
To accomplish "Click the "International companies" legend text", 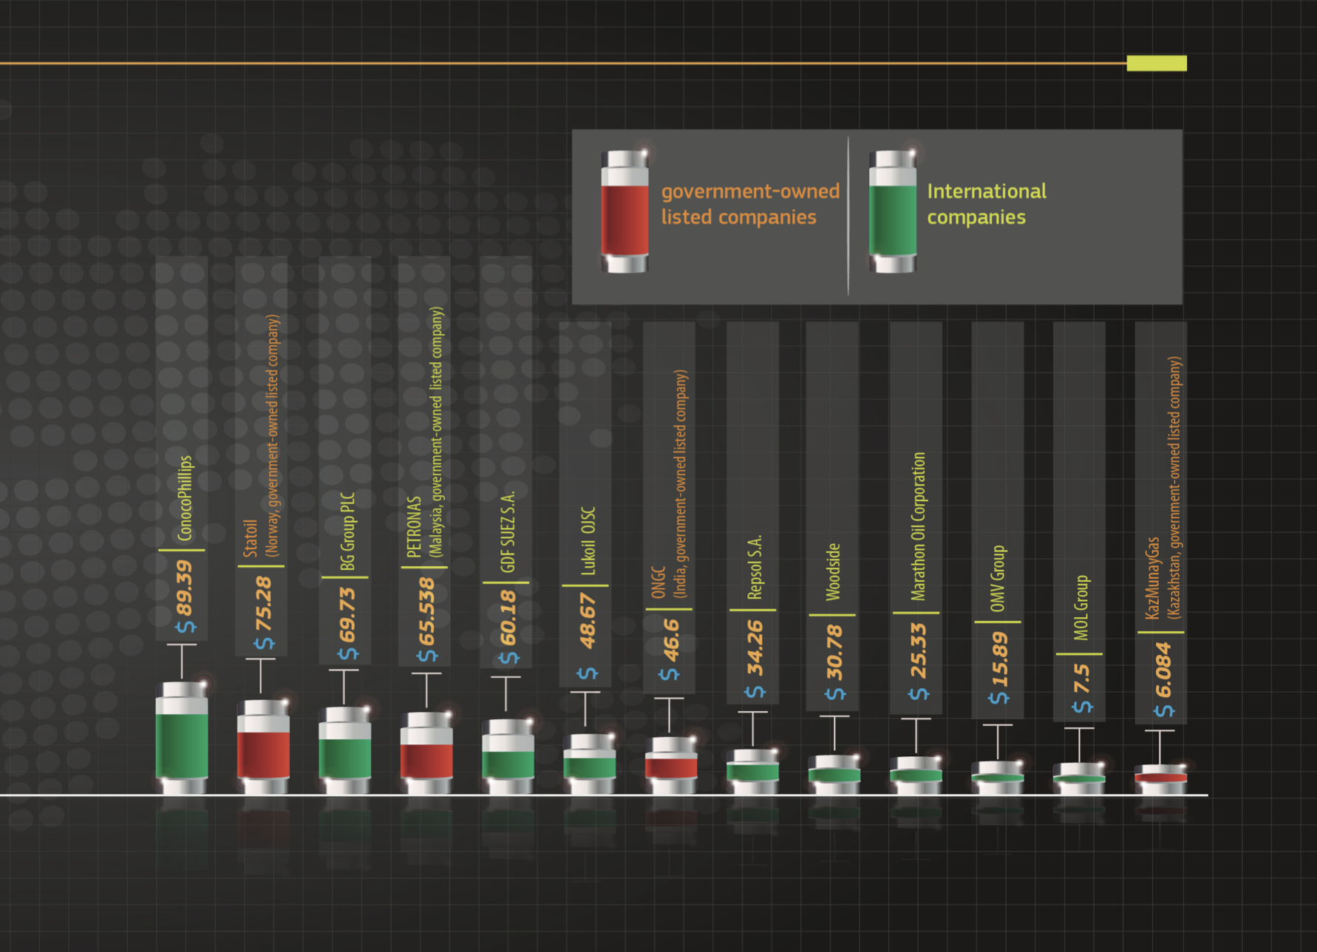I will click(986, 205).
